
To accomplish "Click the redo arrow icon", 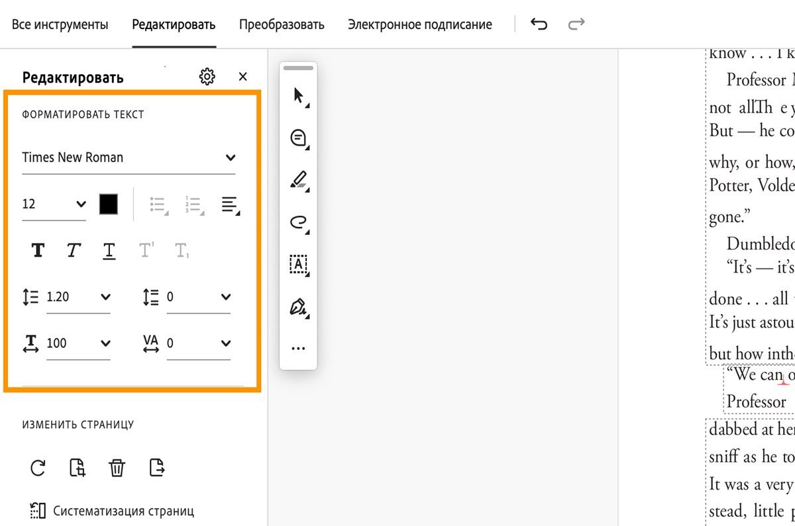I will pyautogui.click(x=576, y=24).
